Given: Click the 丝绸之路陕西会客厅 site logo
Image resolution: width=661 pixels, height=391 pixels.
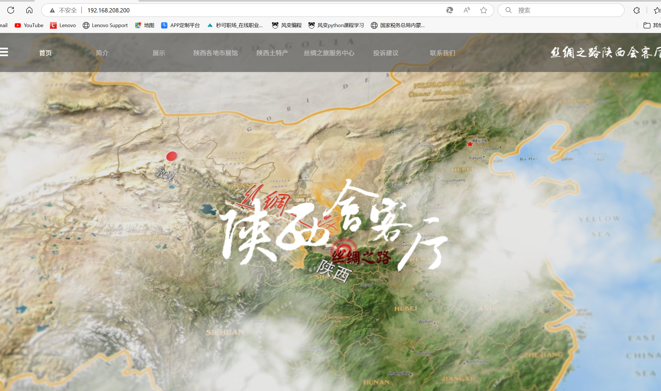Looking at the screenshot, I should point(606,52).
